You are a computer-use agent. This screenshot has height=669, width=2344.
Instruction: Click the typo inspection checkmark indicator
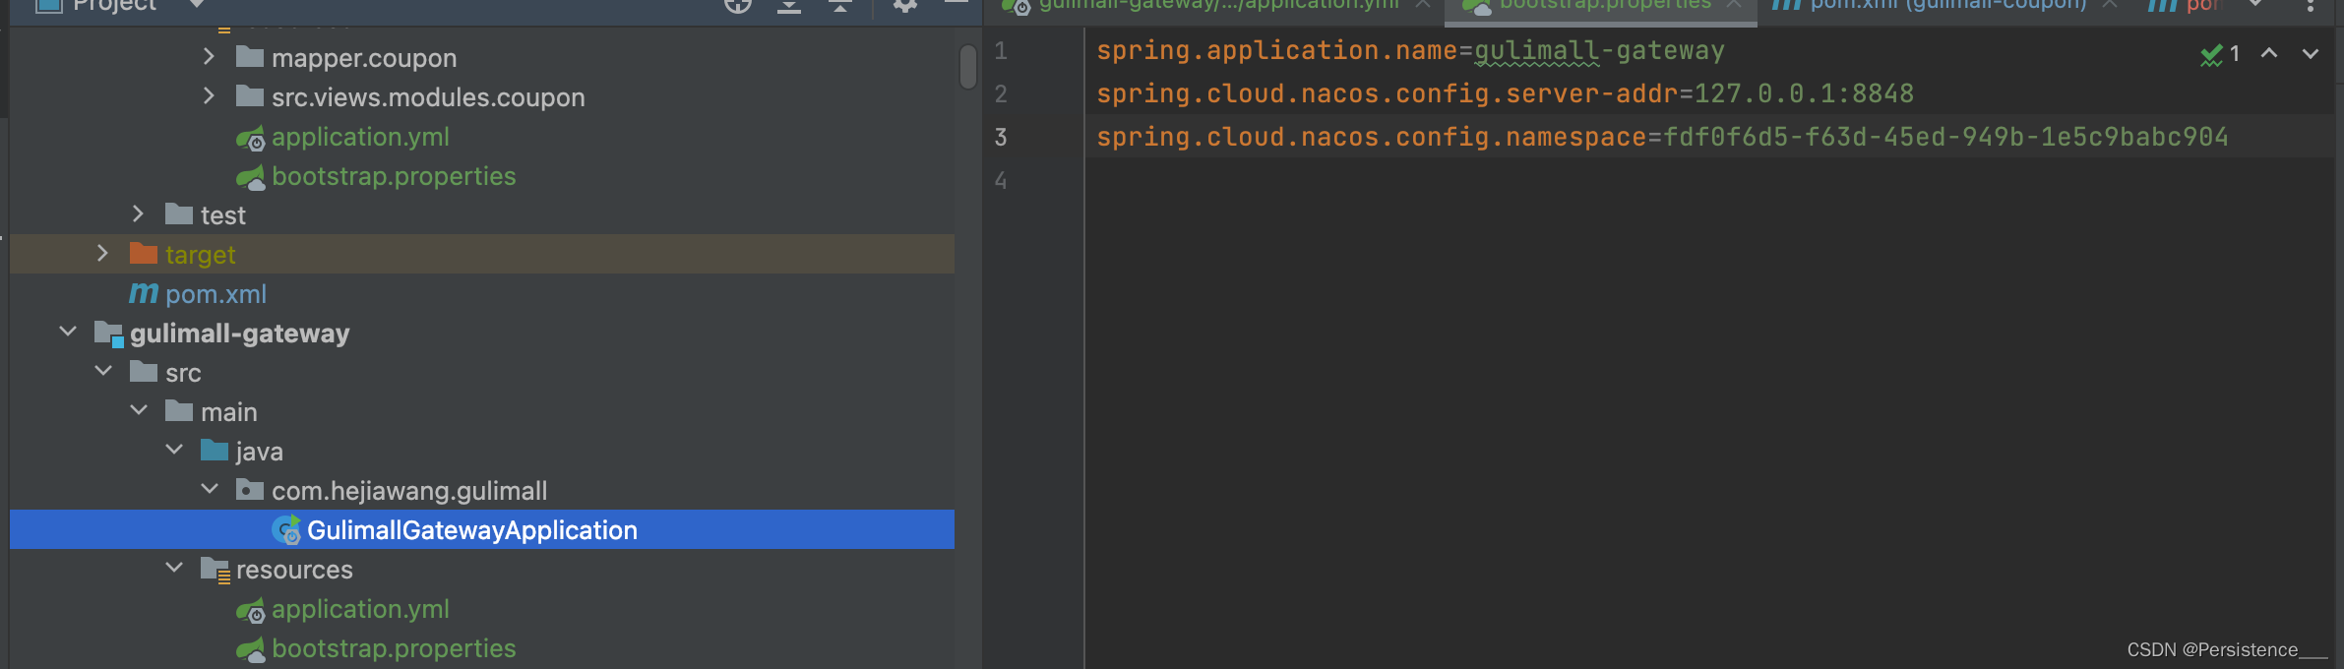click(2211, 55)
